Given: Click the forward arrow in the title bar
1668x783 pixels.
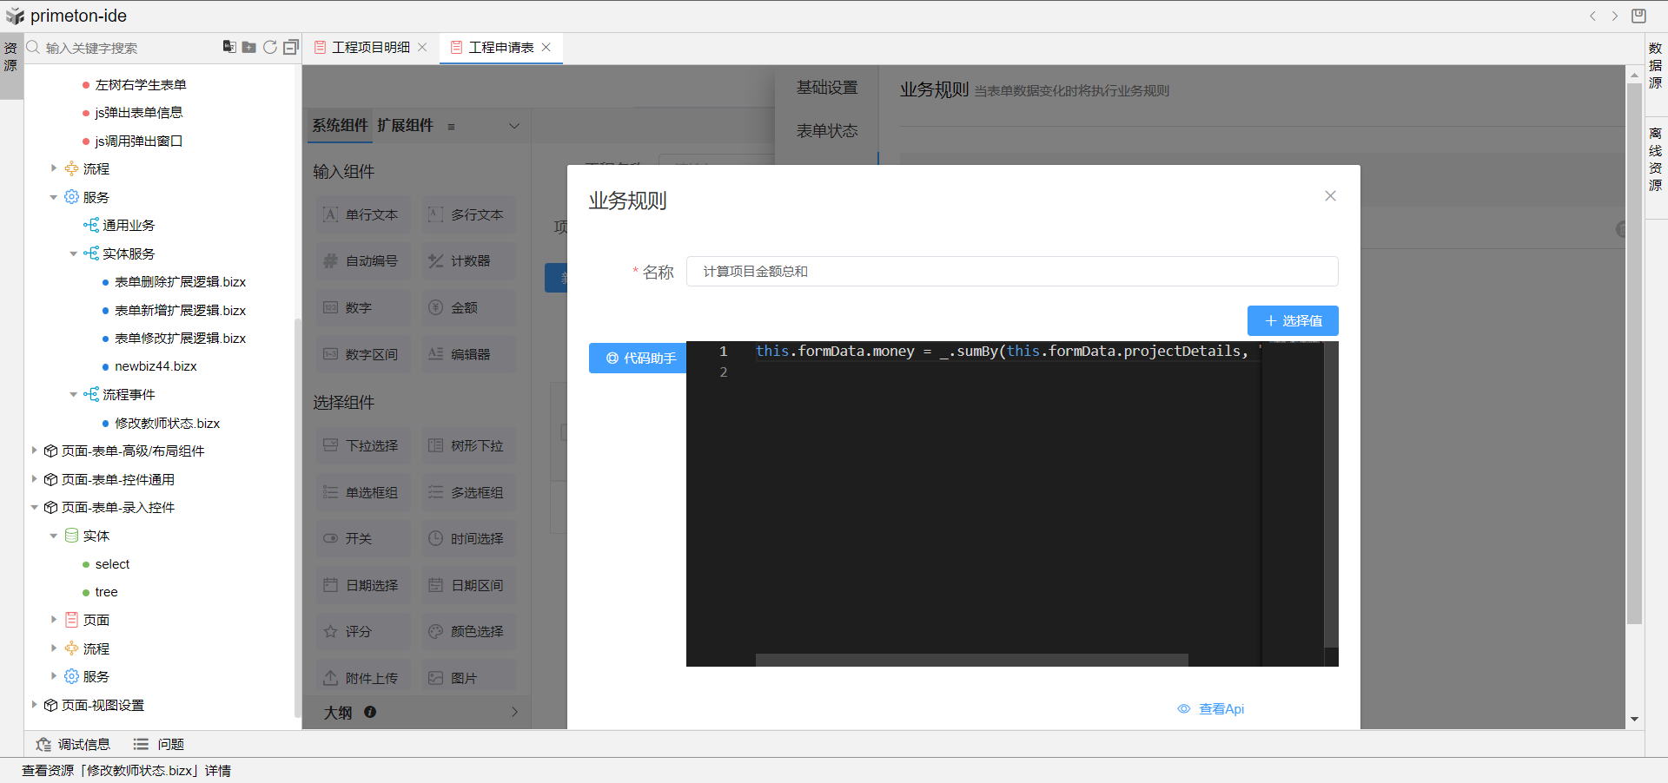Looking at the screenshot, I should (x=1615, y=16).
